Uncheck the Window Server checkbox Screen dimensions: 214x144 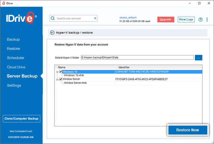click(61, 79)
